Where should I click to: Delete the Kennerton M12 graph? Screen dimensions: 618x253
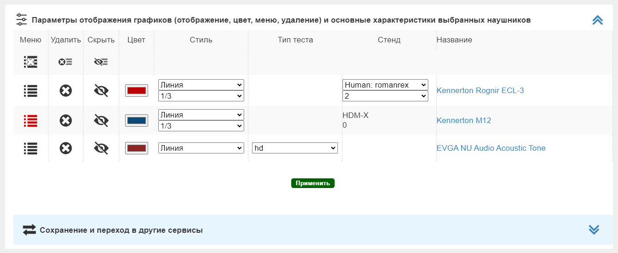(x=66, y=121)
